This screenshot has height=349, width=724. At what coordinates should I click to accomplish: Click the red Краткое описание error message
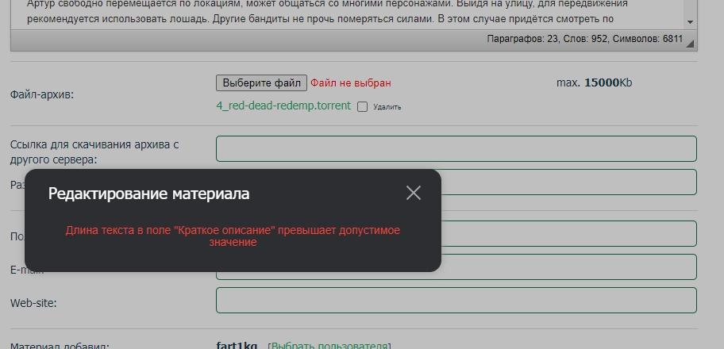(x=233, y=236)
